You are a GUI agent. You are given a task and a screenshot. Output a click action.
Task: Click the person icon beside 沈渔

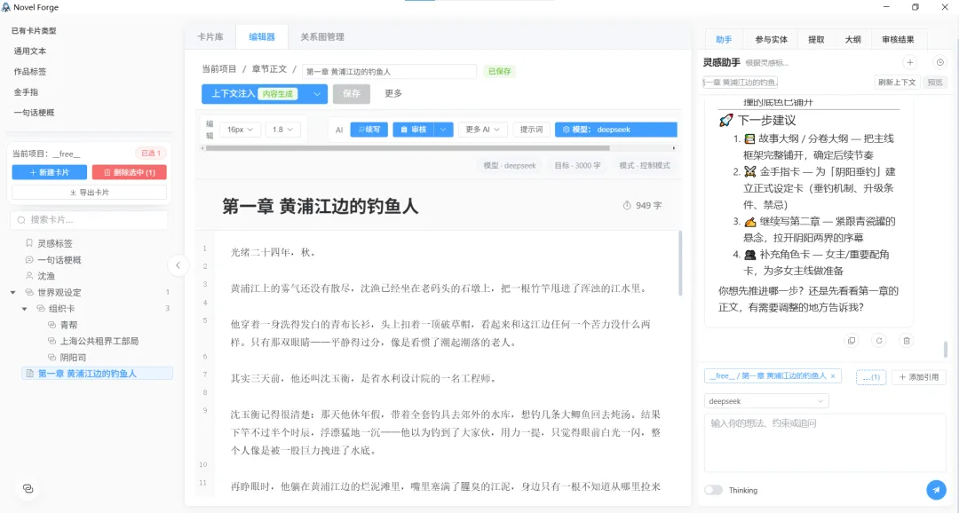tap(28, 276)
